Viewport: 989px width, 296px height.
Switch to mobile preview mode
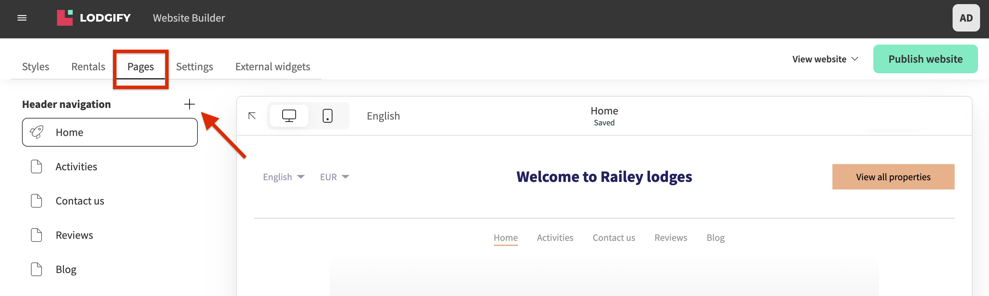[x=328, y=116]
